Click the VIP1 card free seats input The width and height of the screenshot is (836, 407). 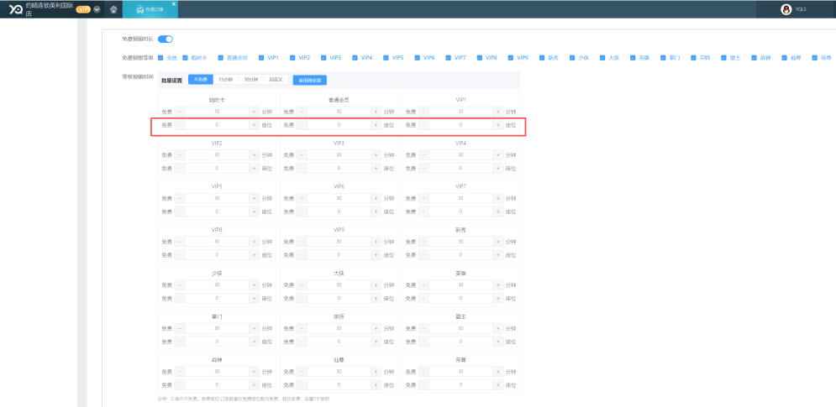[460, 125]
